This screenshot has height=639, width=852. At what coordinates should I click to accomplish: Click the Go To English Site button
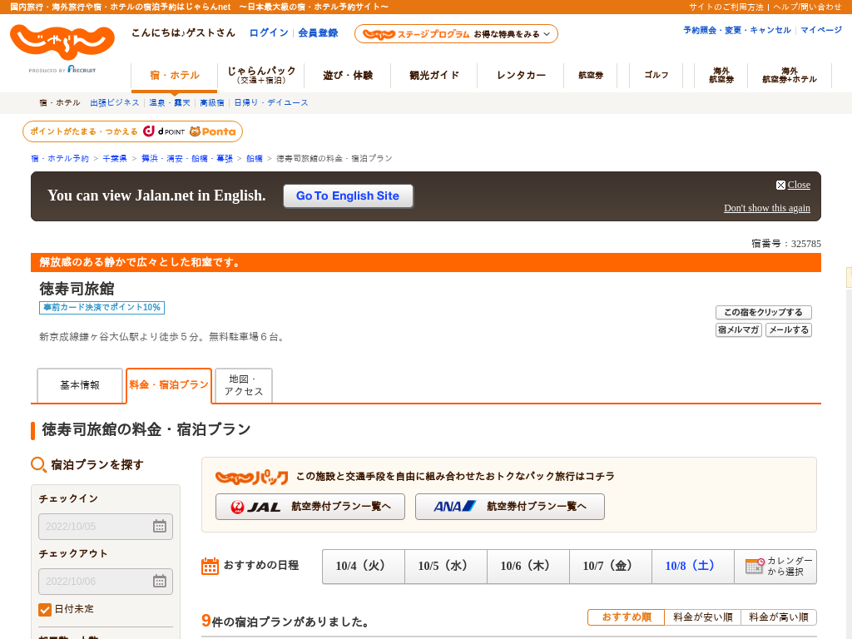[x=348, y=196]
